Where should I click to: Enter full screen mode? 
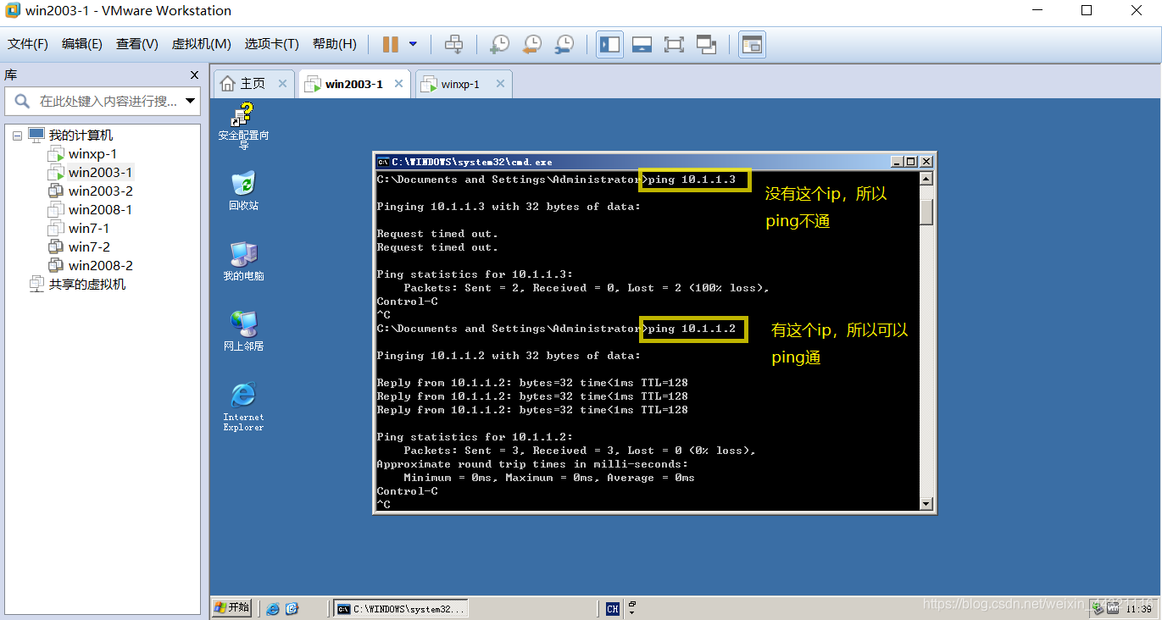click(x=674, y=44)
